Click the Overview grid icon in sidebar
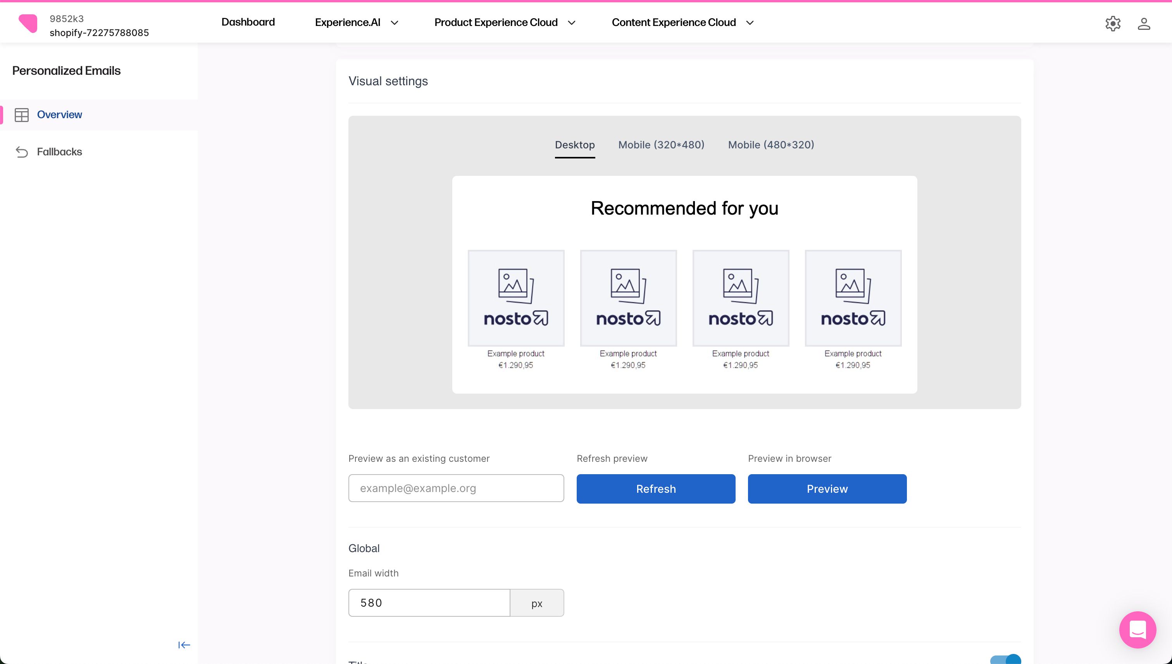 21,115
